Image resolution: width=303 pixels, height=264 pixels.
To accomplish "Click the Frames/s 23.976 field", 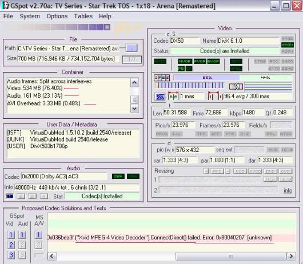I will click(x=234, y=125).
